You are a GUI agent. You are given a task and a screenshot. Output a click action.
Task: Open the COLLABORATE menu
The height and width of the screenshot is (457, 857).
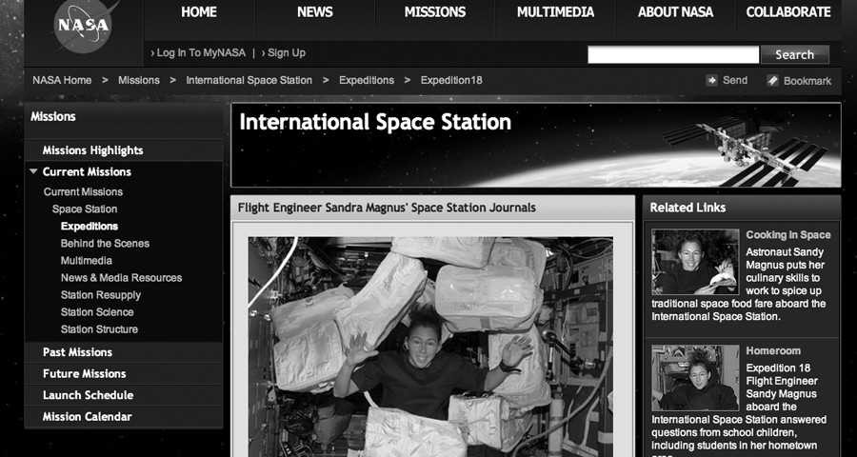click(788, 12)
